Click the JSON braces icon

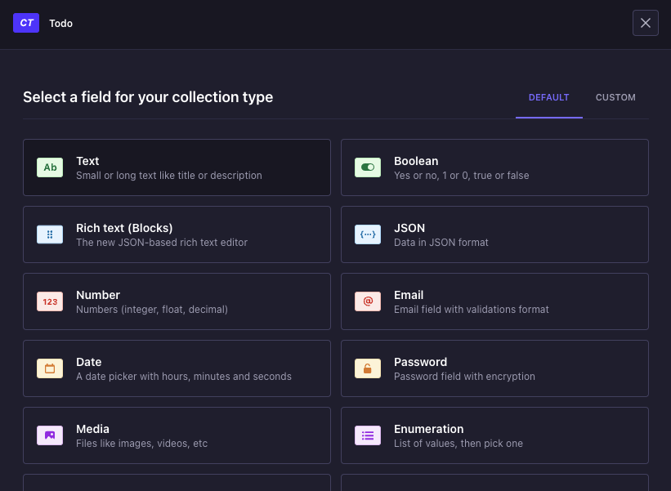click(x=368, y=234)
